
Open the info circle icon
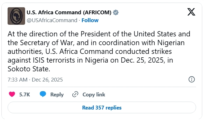coord(192,79)
